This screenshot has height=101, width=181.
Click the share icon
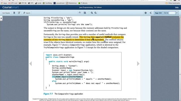[150, 13]
